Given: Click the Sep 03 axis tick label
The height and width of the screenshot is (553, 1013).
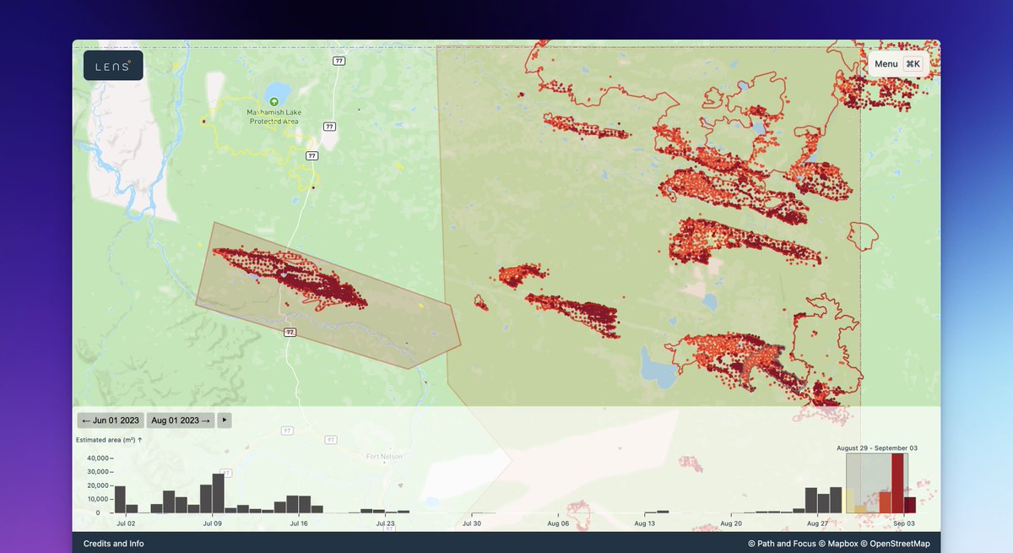Looking at the screenshot, I should click(x=904, y=523).
